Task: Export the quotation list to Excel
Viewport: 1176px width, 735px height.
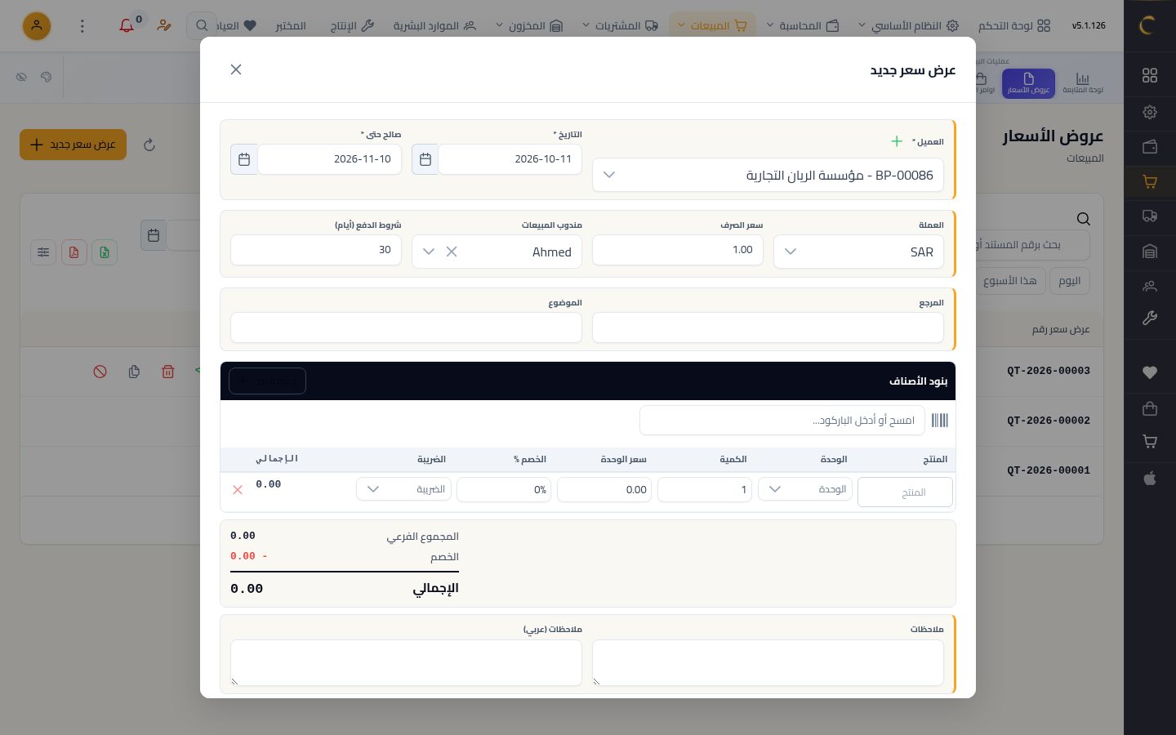Action: 105,252
